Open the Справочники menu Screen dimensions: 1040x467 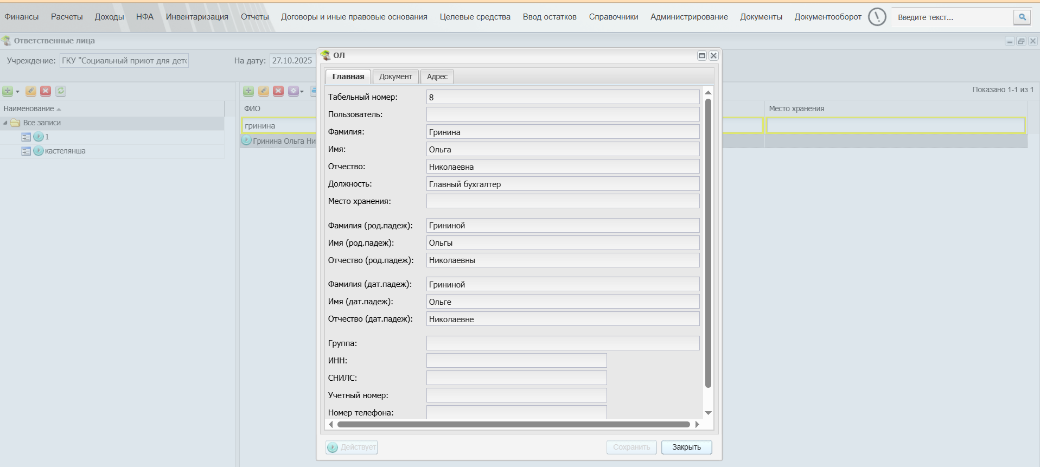pos(614,17)
